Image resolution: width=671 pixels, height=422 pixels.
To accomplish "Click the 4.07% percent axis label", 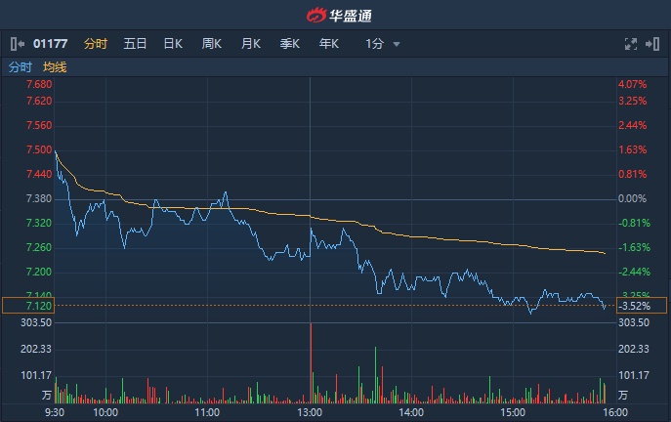I will pos(632,84).
